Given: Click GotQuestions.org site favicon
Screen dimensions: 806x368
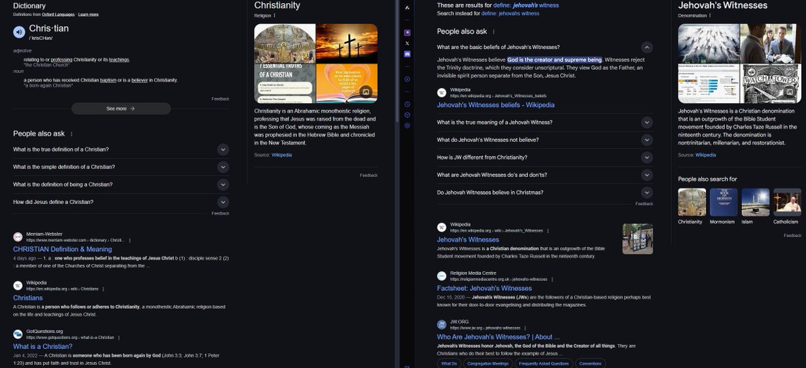Looking at the screenshot, I should click(18, 334).
